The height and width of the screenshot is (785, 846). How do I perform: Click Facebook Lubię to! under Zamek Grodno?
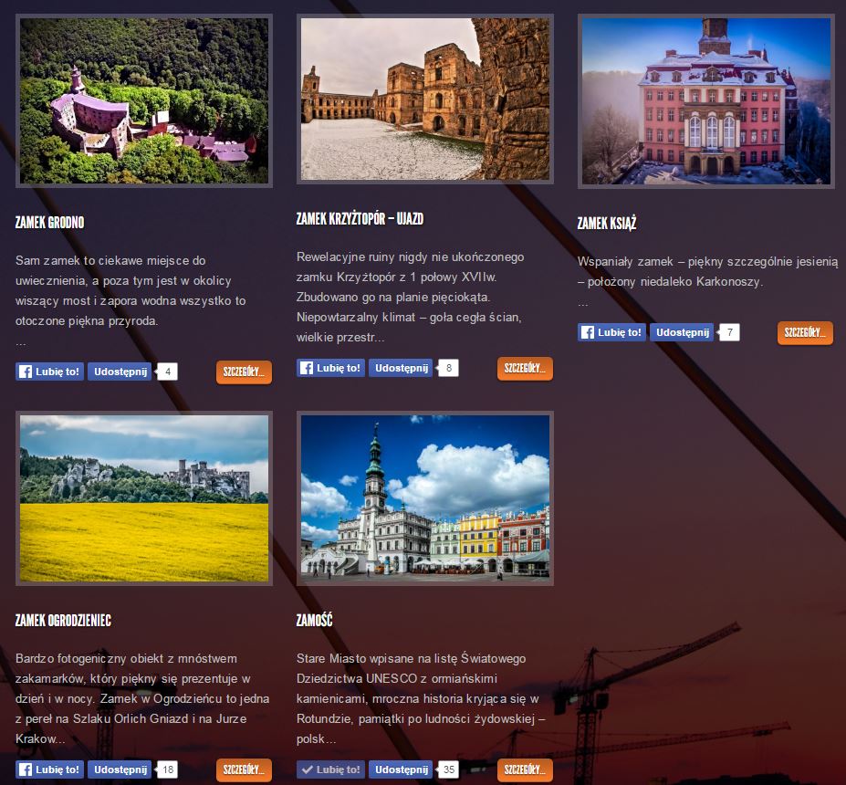(x=49, y=372)
